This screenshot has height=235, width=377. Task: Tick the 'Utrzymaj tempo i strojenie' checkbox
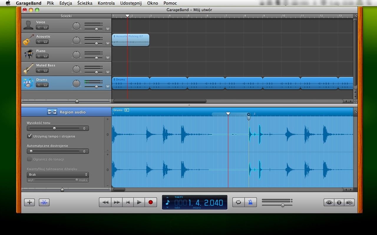click(x=29, y=136)
